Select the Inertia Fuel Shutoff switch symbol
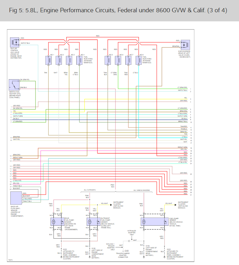This screenshot has height=265, width=239. click(14, 86)
